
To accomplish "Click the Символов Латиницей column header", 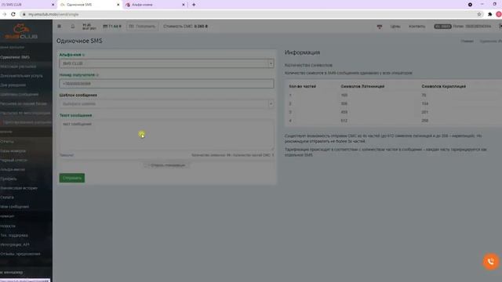I will pyautogui.click(x=362, y=86).
